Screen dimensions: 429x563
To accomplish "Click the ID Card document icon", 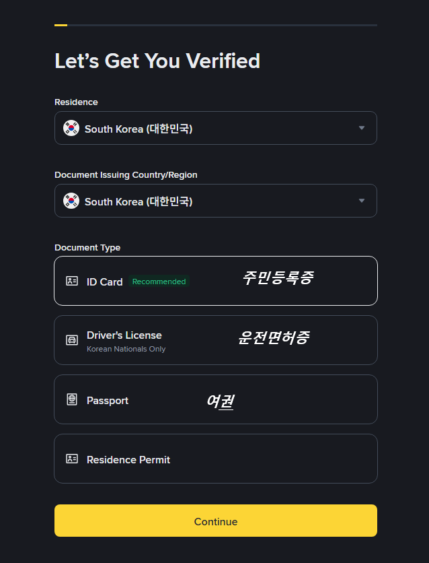I will coord(72,281).
